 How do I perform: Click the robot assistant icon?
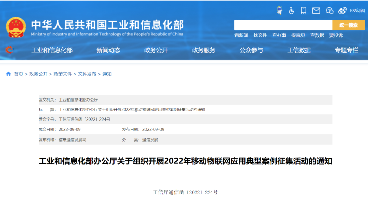280,11
